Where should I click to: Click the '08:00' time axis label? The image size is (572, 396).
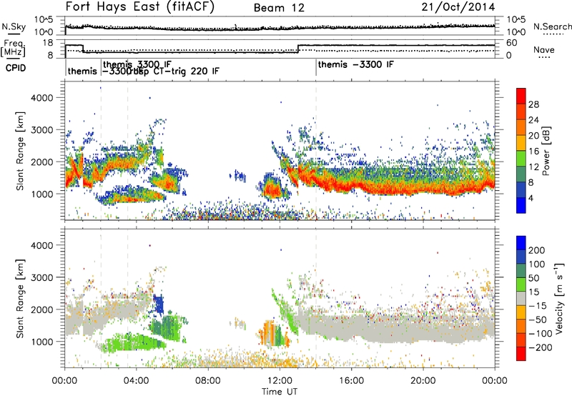point(208,381)
